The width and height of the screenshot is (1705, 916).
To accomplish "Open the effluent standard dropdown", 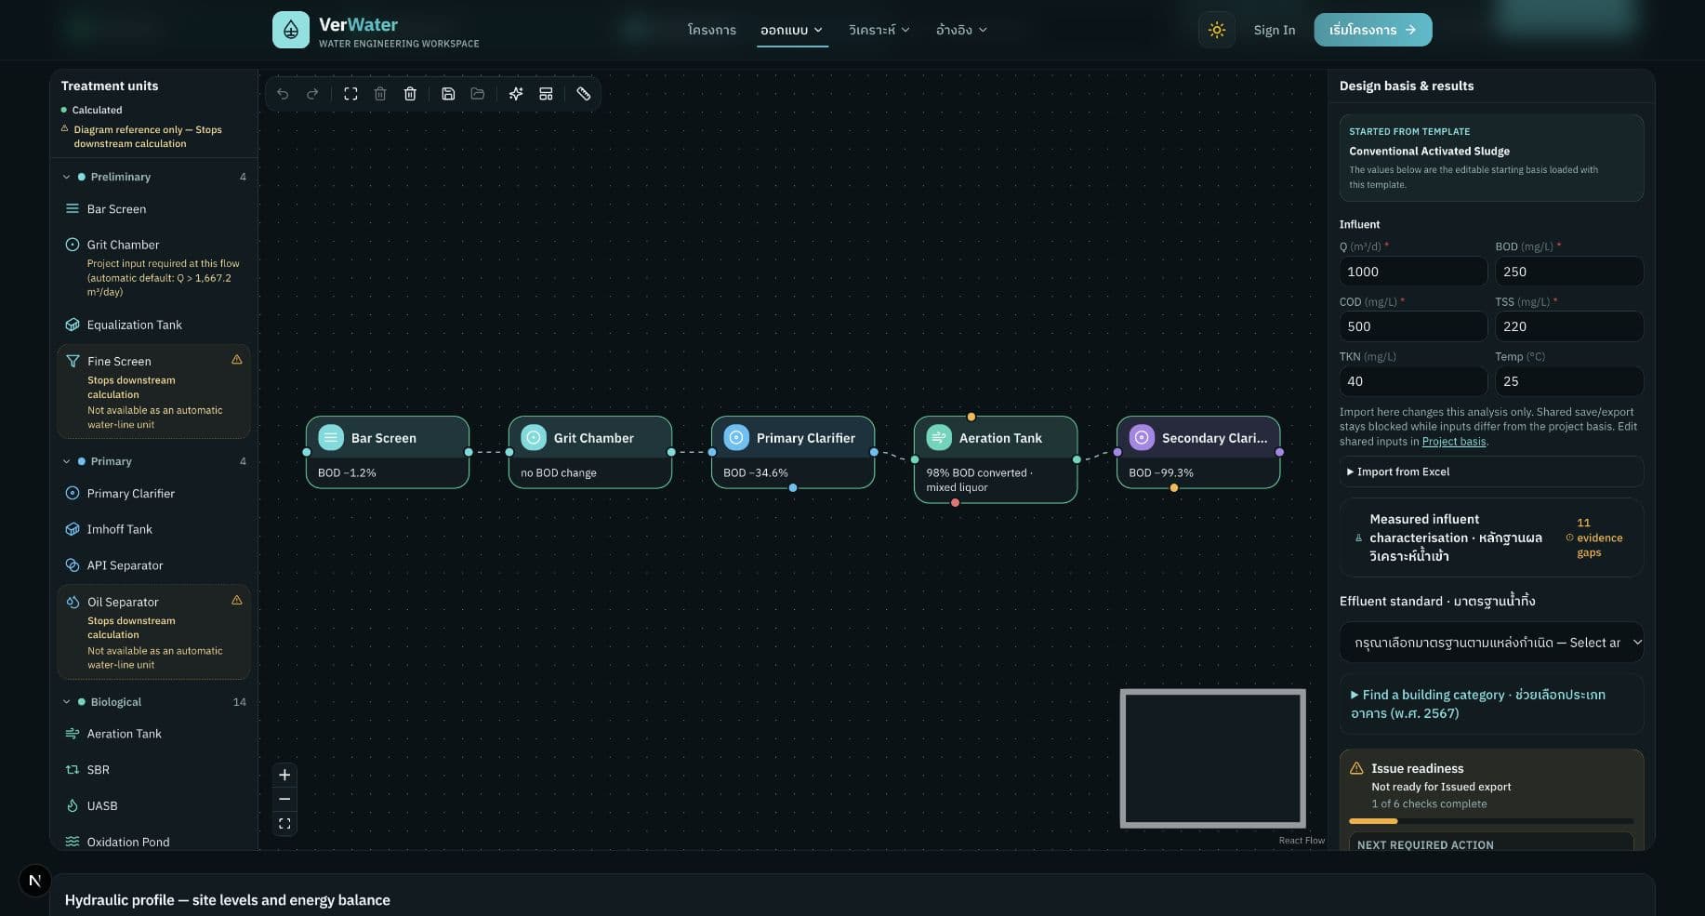I will coord(1491,643).
